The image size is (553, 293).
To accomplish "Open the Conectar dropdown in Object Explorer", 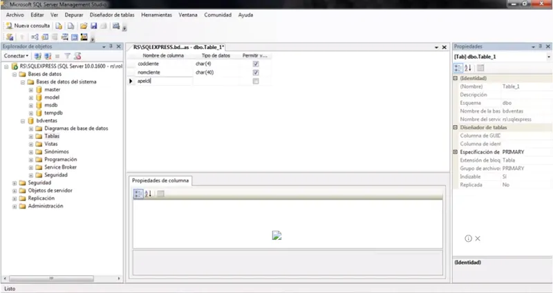I will click(x=16, y=56).
